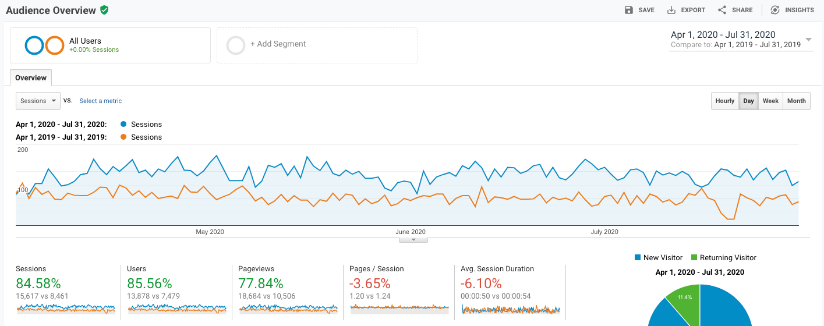
Task: Click the empty Add Segment circle
Action: (236, 45)
